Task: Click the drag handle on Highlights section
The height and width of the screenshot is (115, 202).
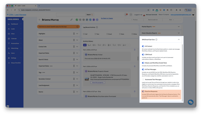Action: 74,34
